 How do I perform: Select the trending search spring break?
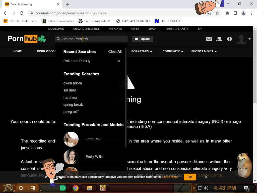73,105
